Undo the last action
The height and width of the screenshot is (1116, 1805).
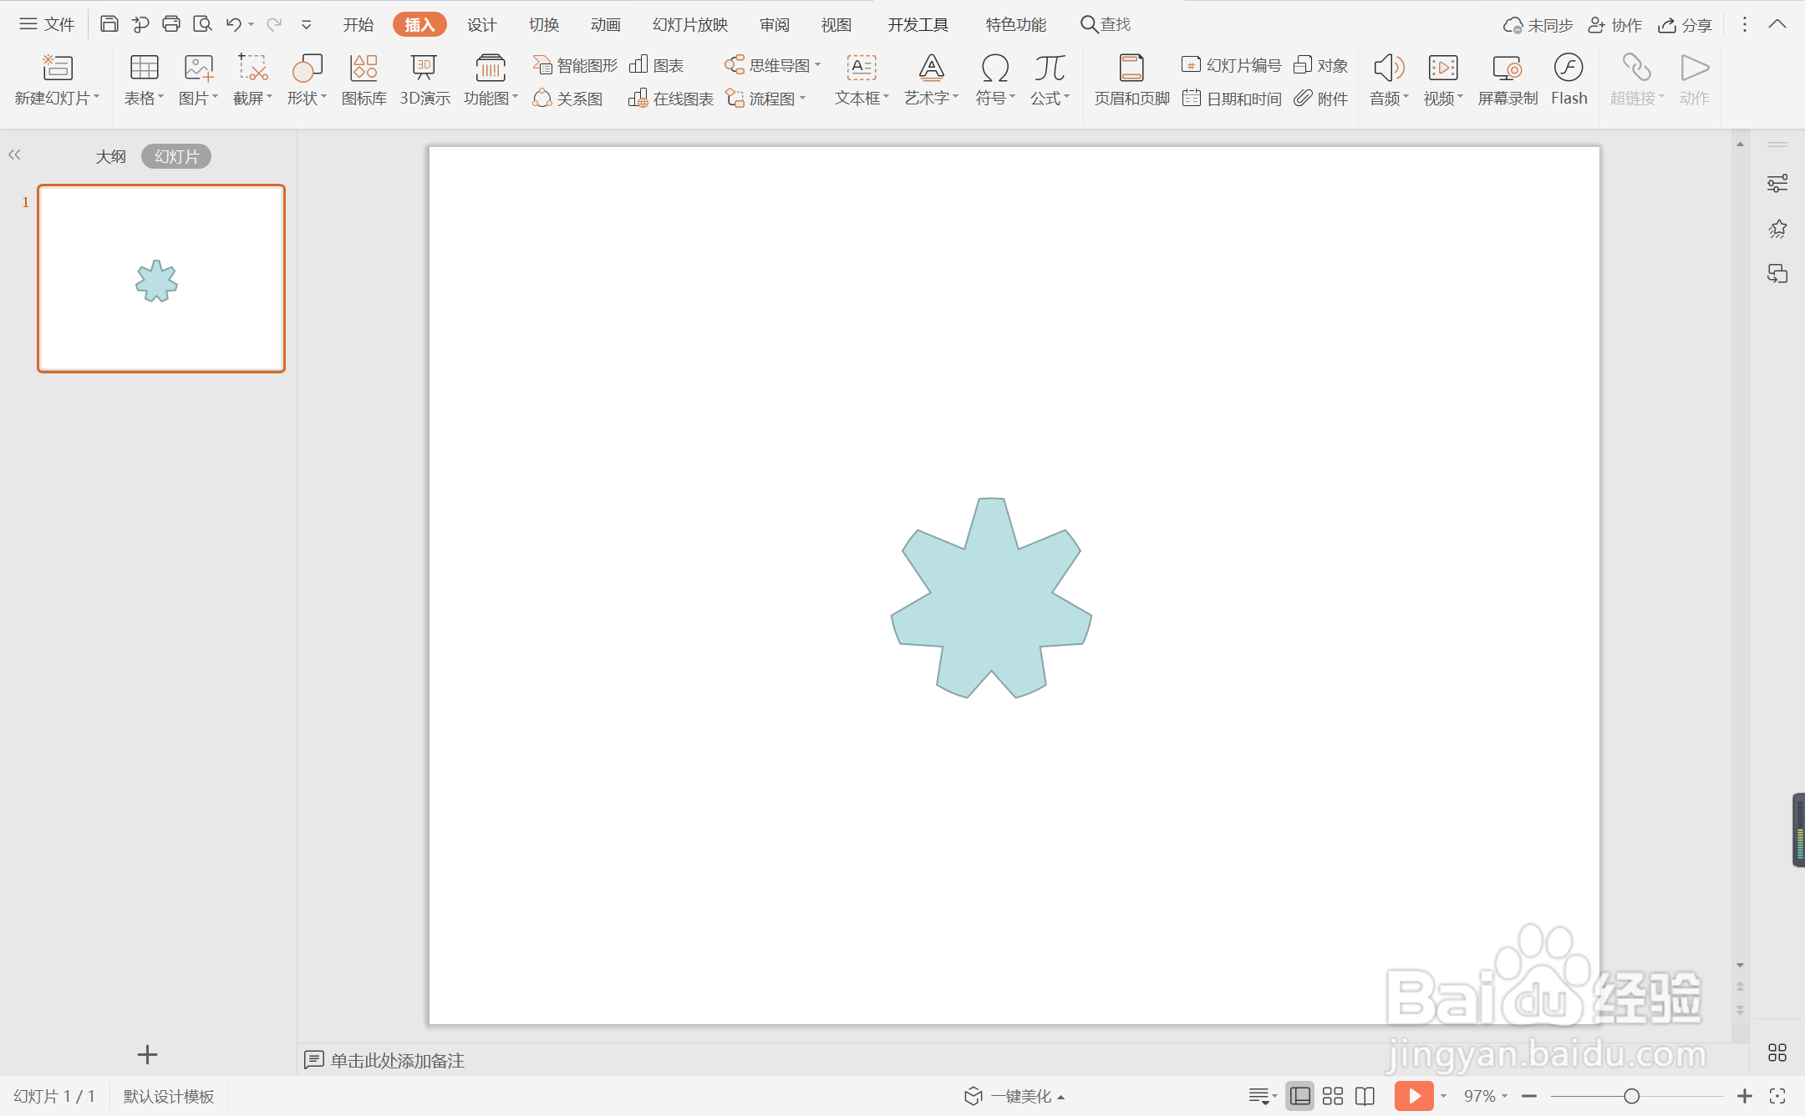click(234, 24)
